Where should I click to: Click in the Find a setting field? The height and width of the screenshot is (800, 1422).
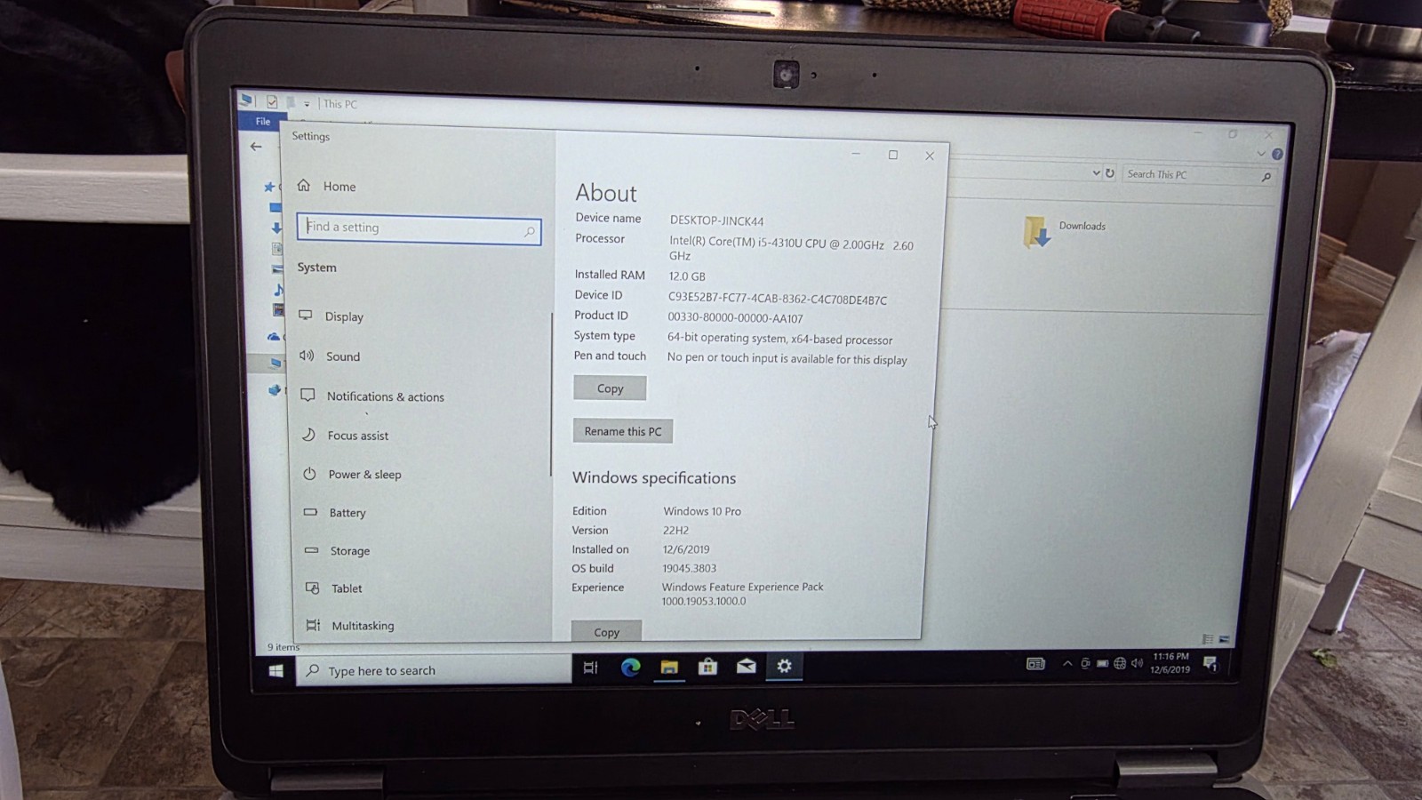[419, 228]
